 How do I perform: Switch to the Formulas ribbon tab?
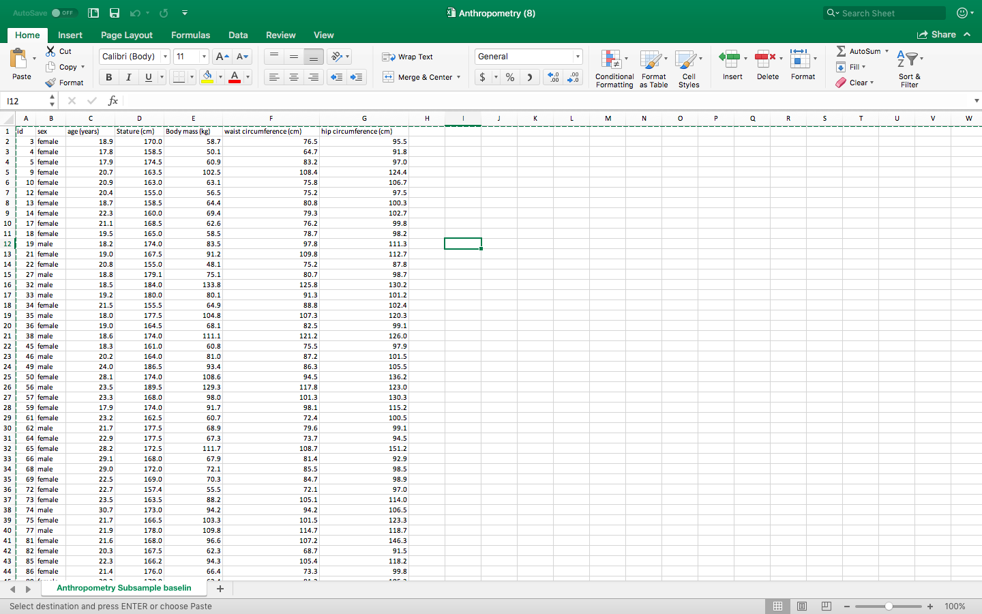click(x=190, y=35)
